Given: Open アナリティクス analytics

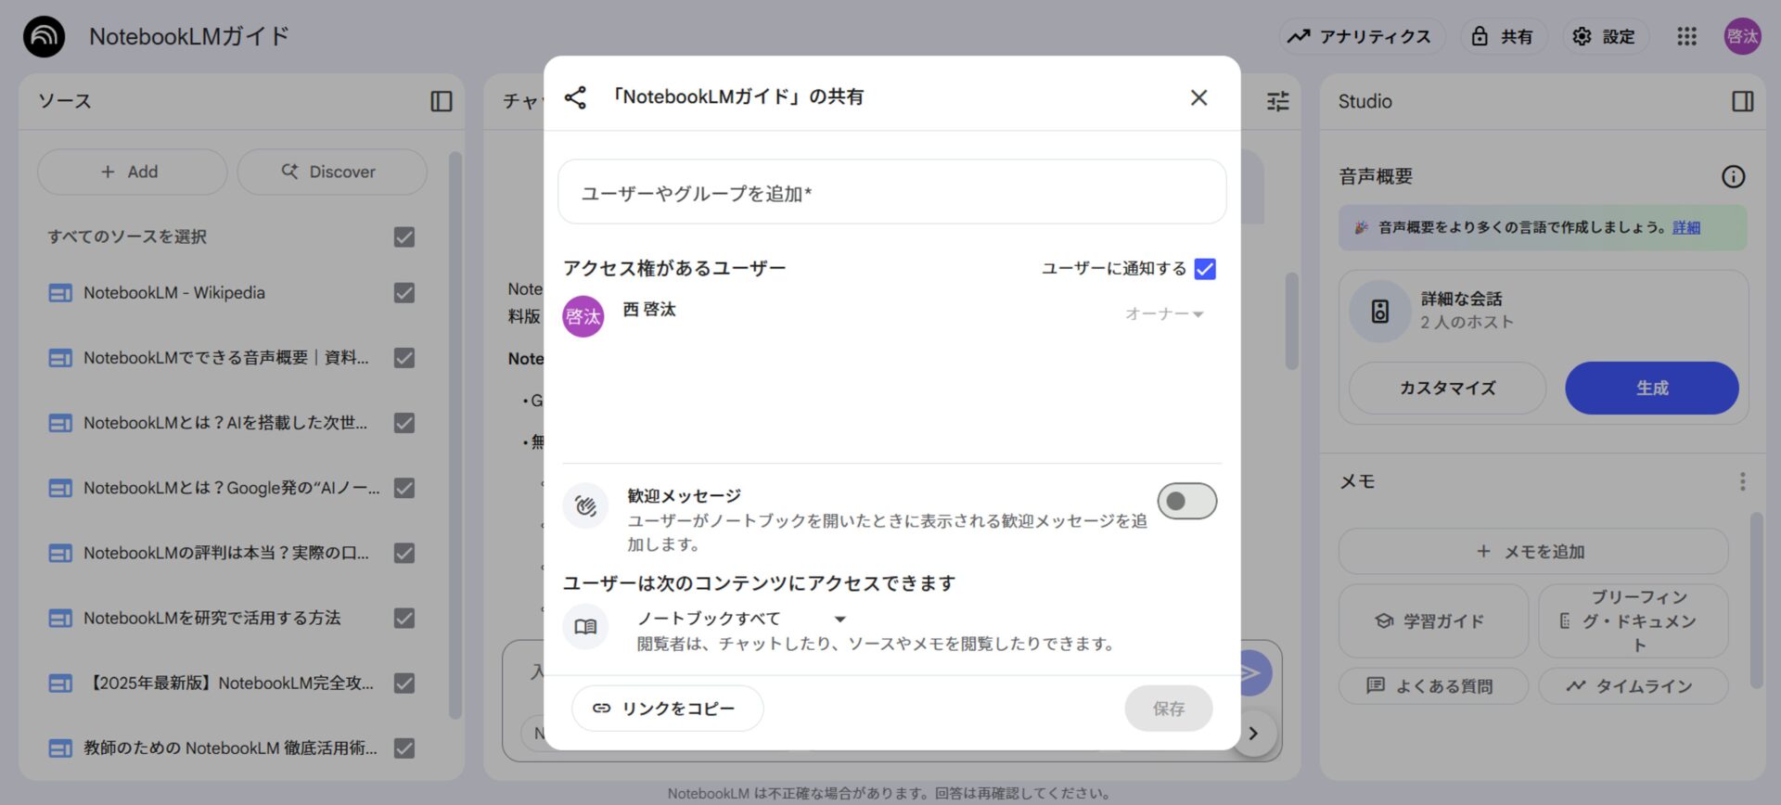Looking at the screenshot, I should coord(1361,37).
